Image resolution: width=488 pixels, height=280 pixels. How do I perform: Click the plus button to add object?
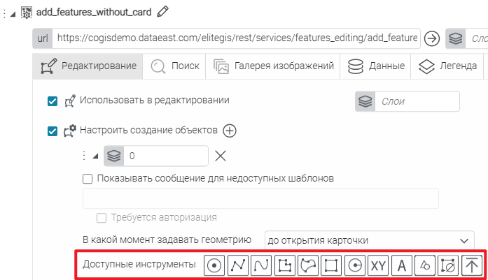point(230,131)
